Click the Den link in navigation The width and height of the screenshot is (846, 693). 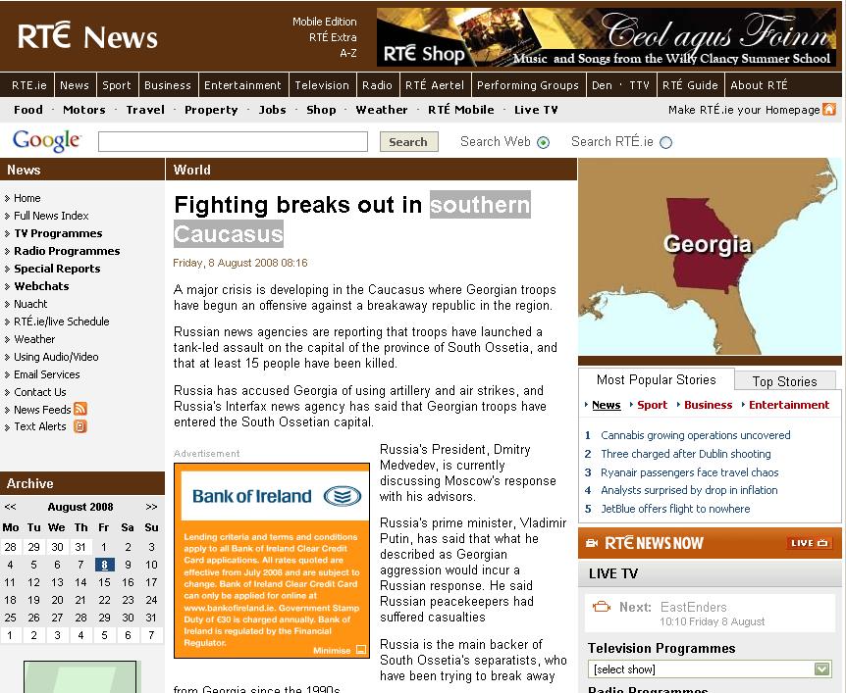click(603, 85)
